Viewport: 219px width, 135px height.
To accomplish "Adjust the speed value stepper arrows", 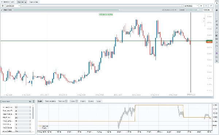I will [x=212, y=10].
